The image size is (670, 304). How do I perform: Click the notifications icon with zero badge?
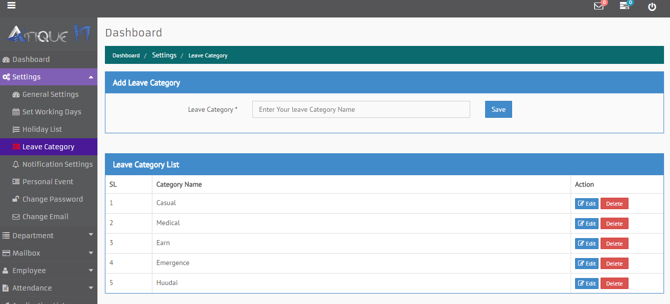pyautogui.click(x=624, y=7)
